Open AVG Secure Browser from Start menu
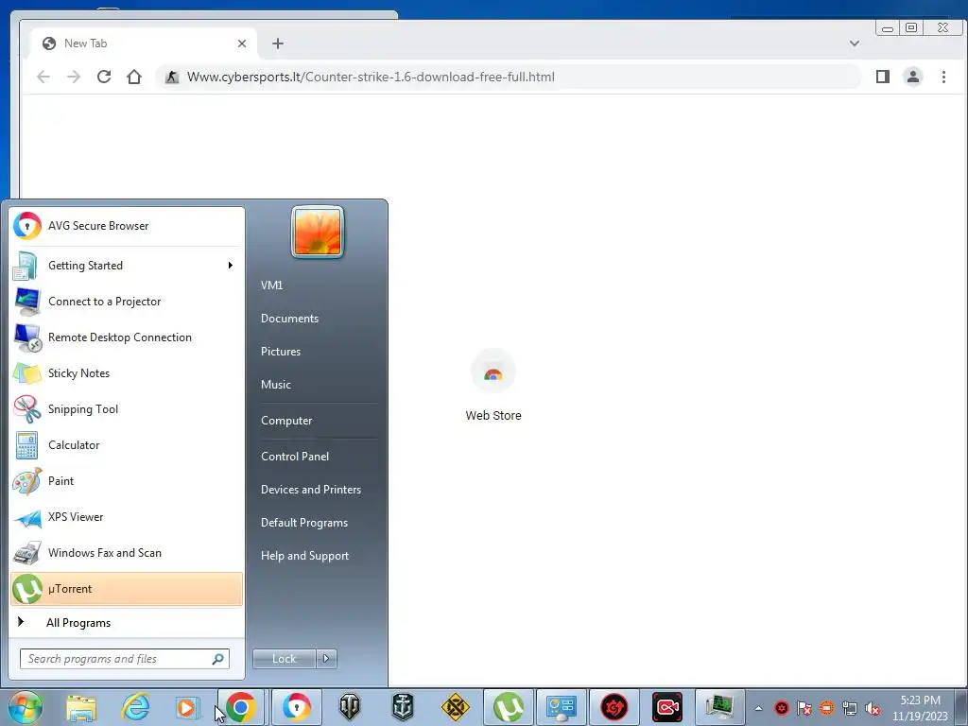 [x=127, y=226]
